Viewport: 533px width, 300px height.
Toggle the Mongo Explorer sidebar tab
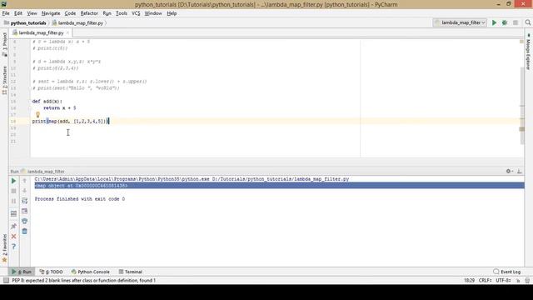tap(528, 52)
